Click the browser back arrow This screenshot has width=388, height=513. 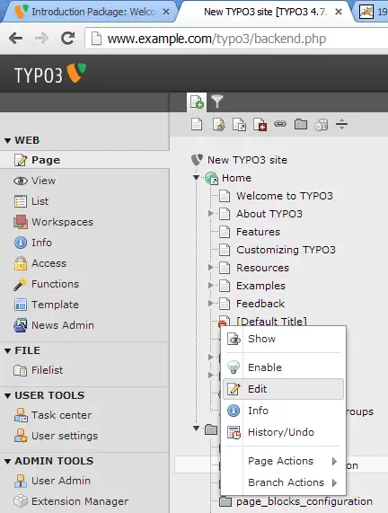[15, 39]
